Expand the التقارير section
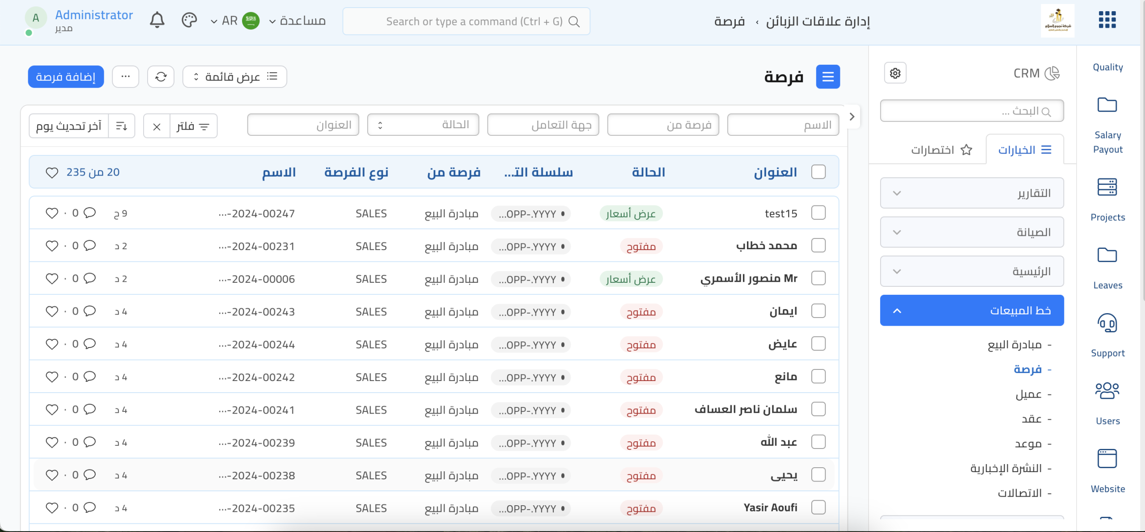The height and width of the screenshot is (532, 1145). tap(971, 193)
